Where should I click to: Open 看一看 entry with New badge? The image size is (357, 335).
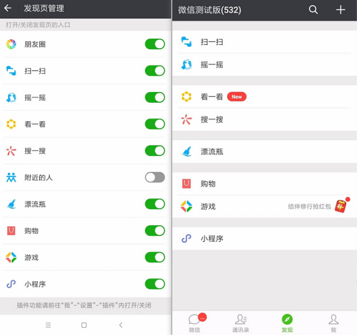(x=264, y=96)
